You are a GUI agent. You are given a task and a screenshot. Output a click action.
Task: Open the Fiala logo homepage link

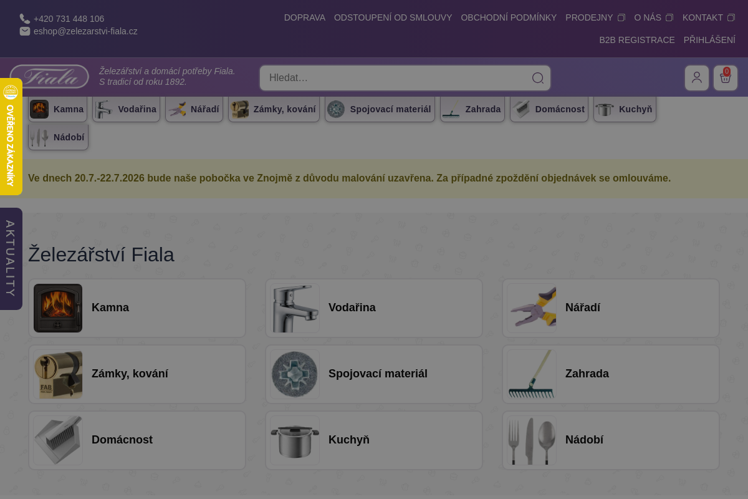(x=49, y=77)
